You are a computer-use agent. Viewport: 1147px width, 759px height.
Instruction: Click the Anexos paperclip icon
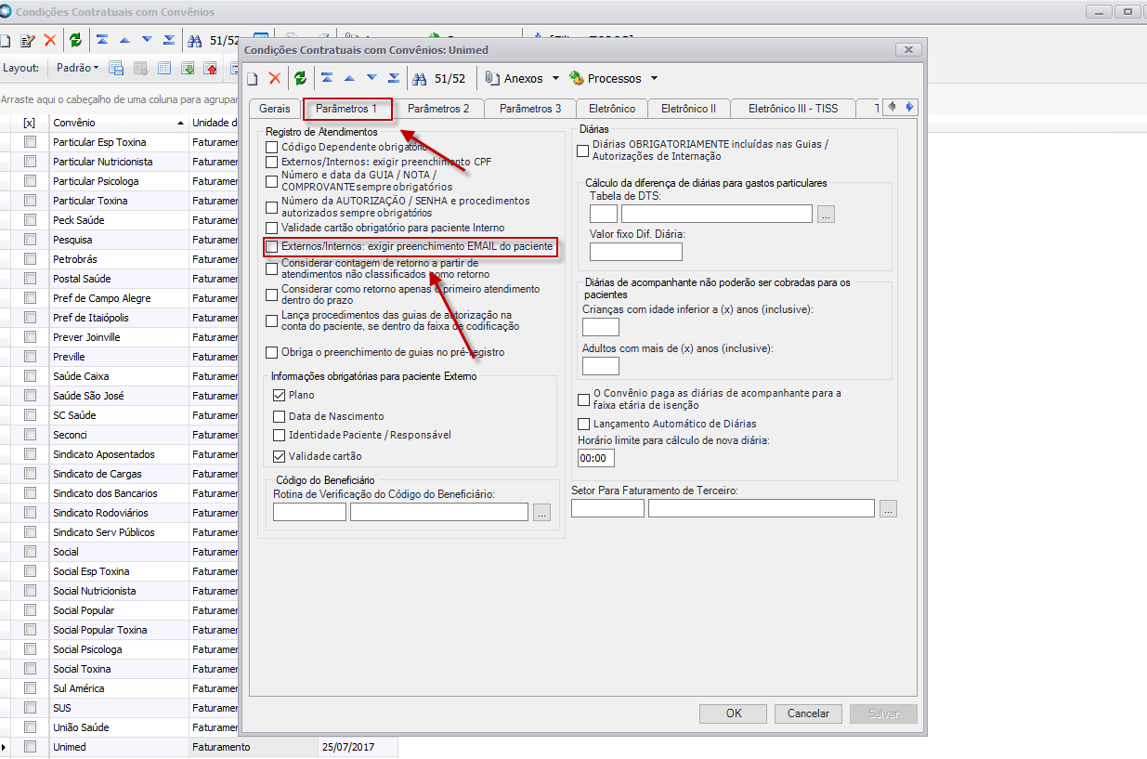pos(493,79)
